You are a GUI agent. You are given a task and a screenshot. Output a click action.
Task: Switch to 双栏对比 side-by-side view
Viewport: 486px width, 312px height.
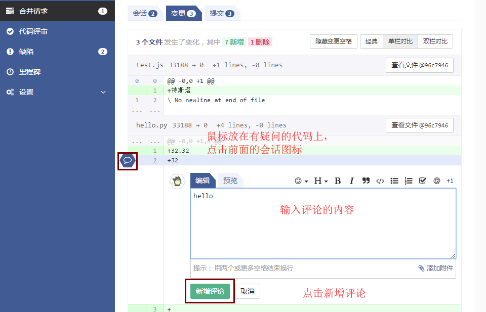tap(435, 41)
